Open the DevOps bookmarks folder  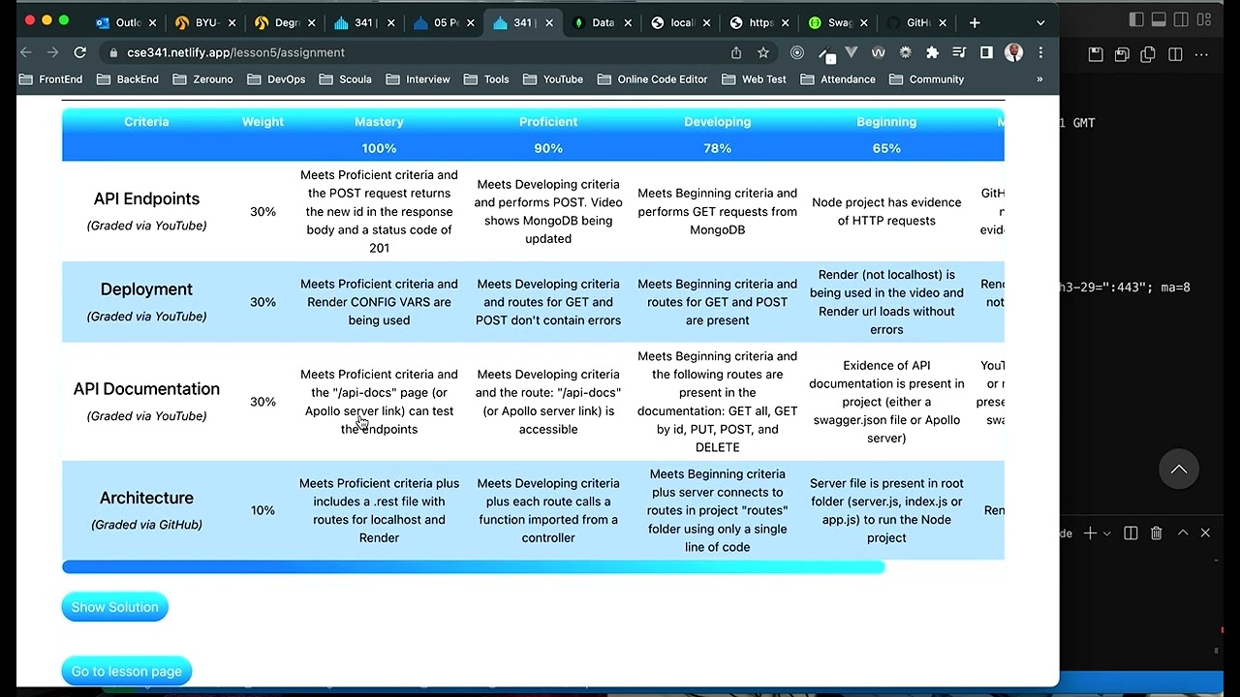(276, 79)
